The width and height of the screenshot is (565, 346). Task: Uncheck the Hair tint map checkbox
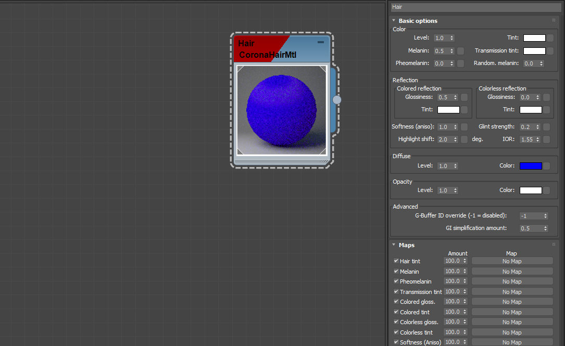coord(396,261)
